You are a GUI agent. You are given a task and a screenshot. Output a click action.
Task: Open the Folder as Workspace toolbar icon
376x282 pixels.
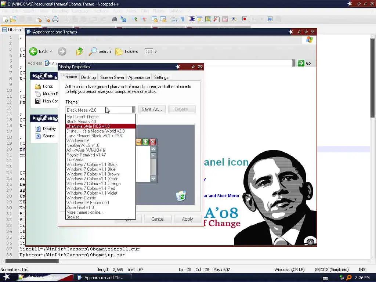pyautogui.click(x=225, y=19)
